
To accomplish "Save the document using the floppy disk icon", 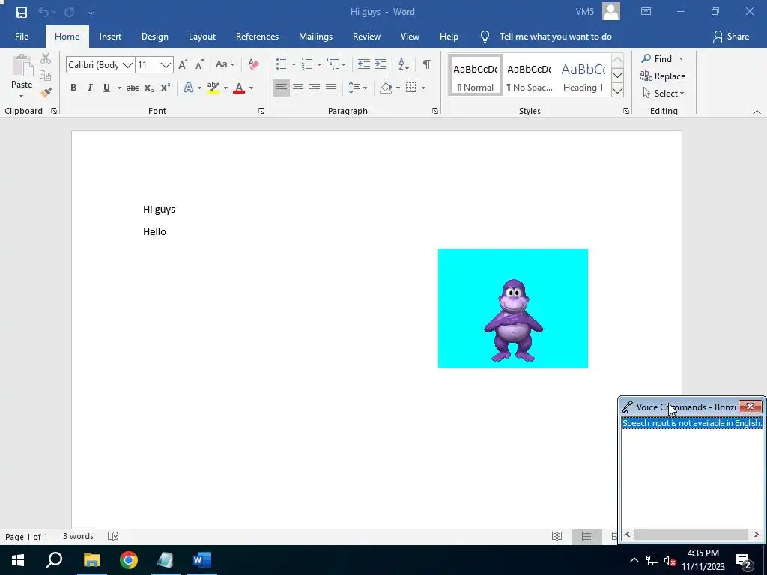I will (22, 12).
